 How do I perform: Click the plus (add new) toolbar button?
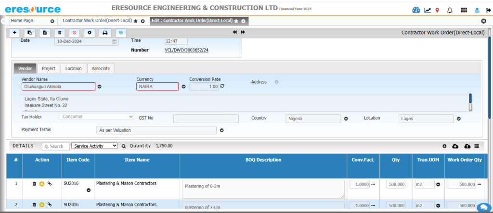click(x=15, y=32)
